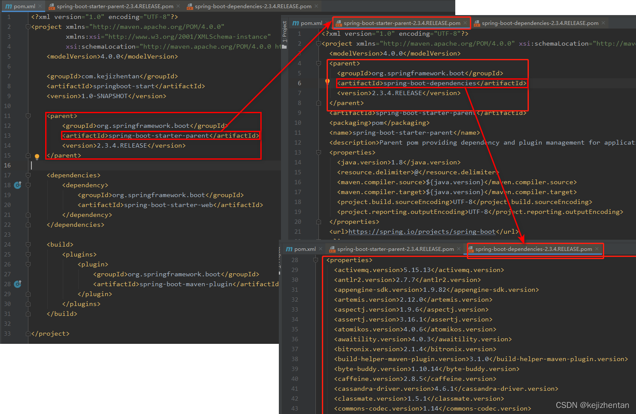Click caffeine.version 2.8.5 on line 40
636x414 pixels.
(x=415, y=379)
